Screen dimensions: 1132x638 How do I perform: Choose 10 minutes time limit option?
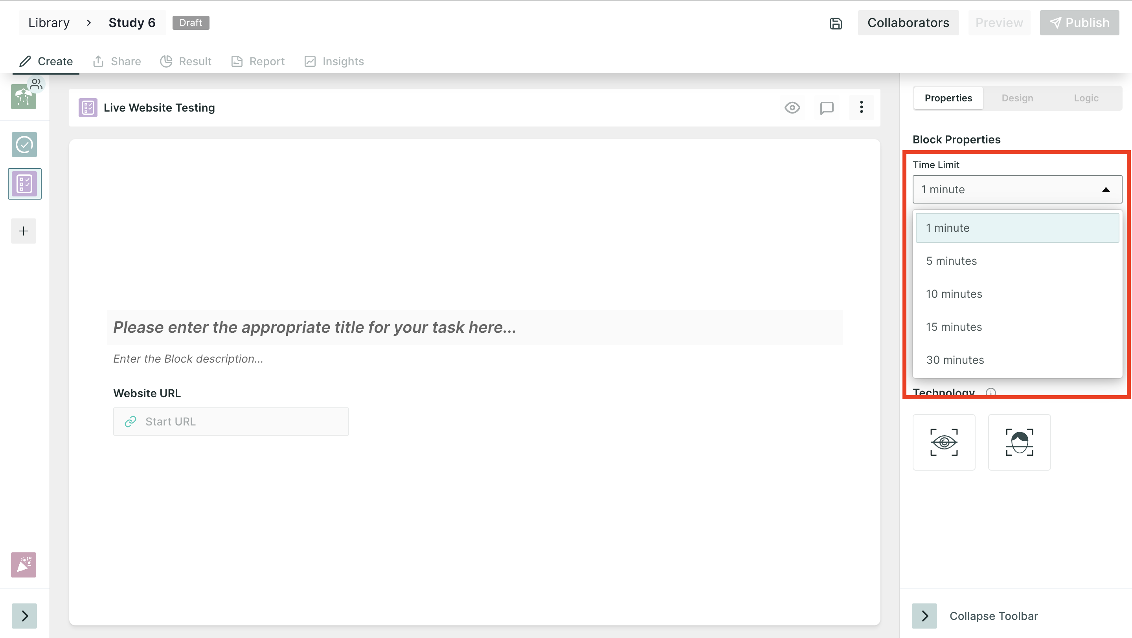pyautogui.click(x=1017, y=294)
